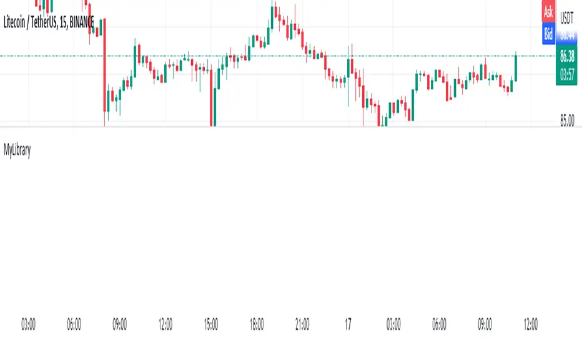Click the Ask price label
582x343 pixels.
(x=548, y=12)
